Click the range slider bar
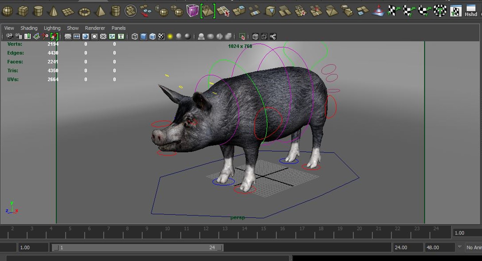Viewport: 482px width, 261px height. pyautogui.click(x=137, y=248)
